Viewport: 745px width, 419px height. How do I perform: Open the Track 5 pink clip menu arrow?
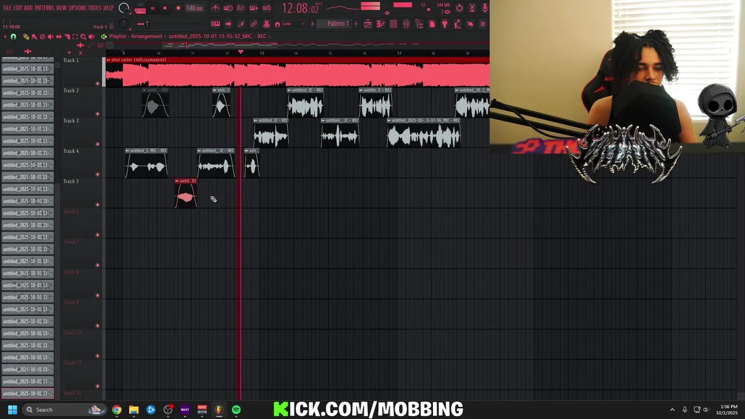(x=177, y=181)
